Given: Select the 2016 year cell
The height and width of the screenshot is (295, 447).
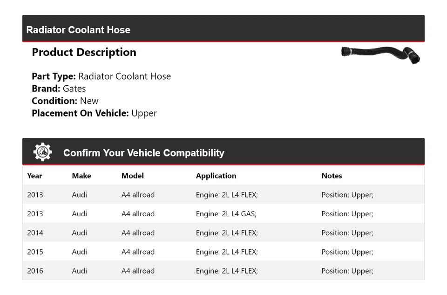Looking at the screenshot, I should click(35, 271).
